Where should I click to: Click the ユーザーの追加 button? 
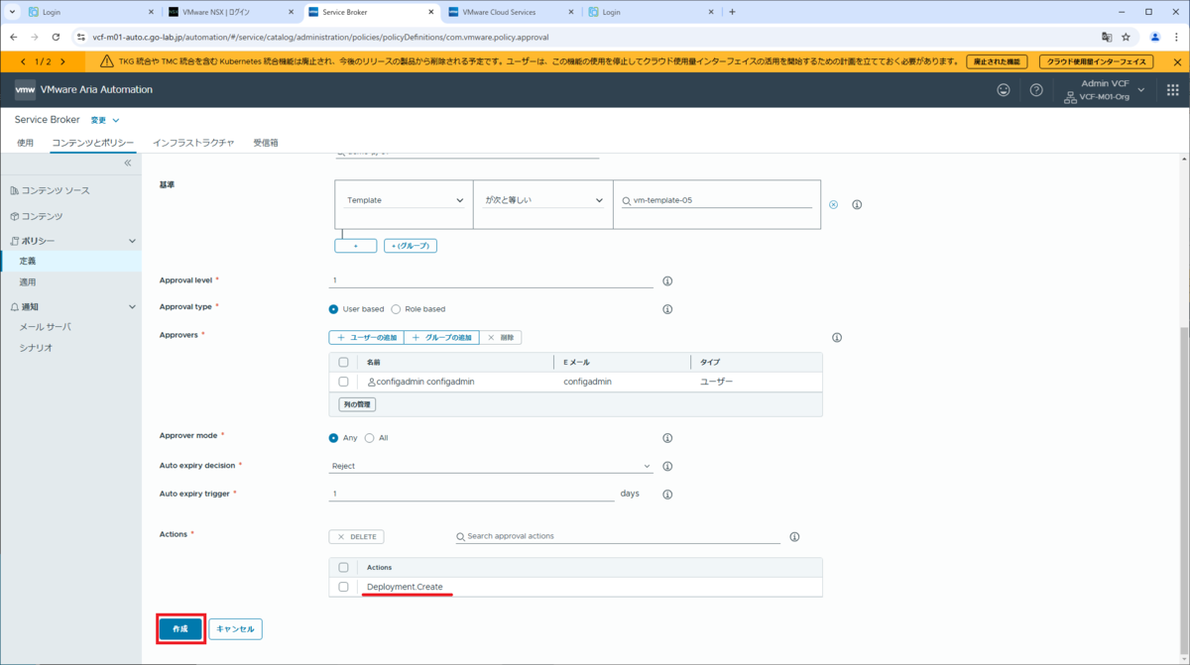(367, 338)
